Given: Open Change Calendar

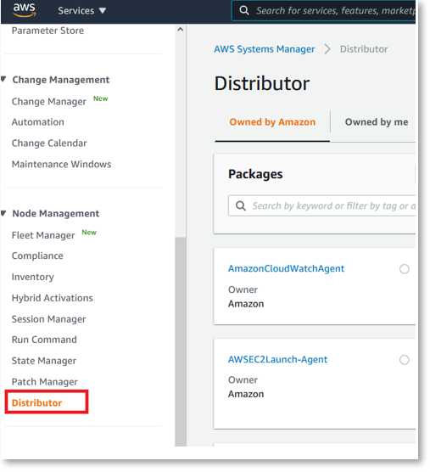Looking at the screenshot, I should click(49, 143).
